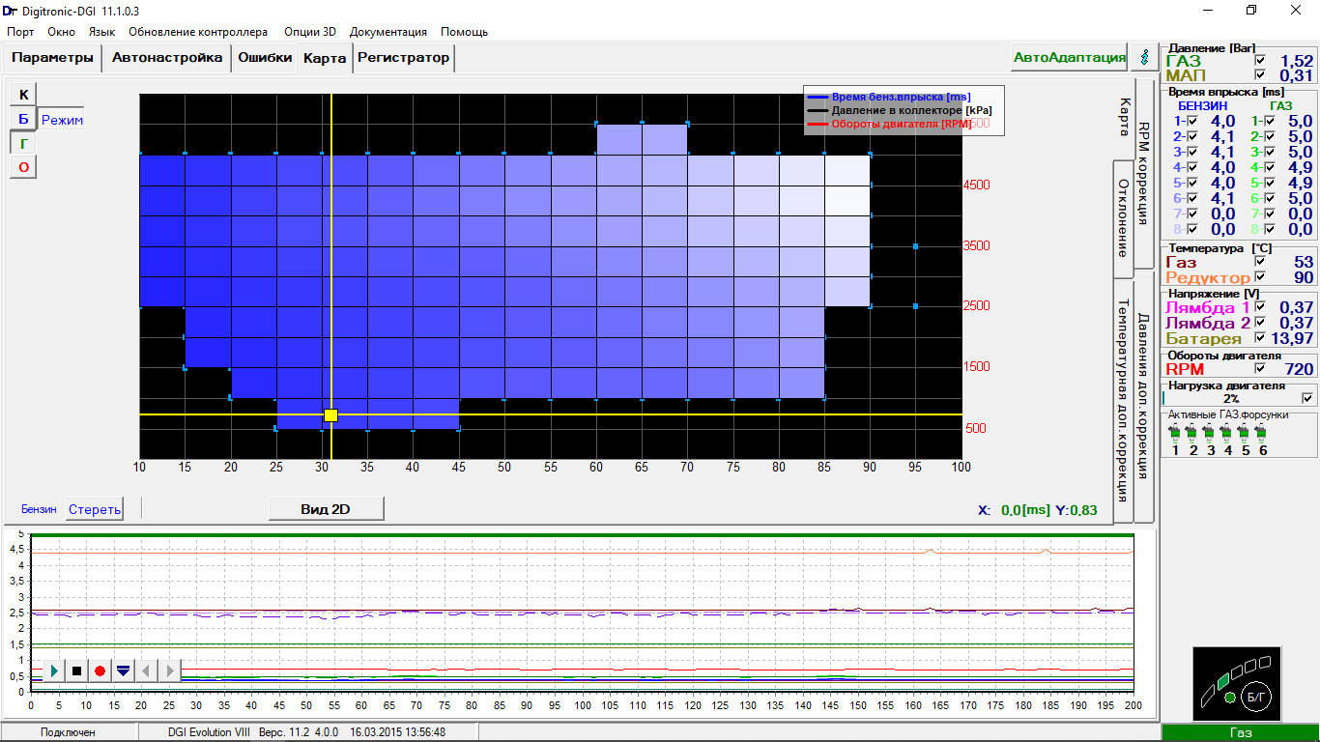This screenshot has height=742, width=1320.
Task: Click the engine load progress bar
Action: coord(1231,397)
